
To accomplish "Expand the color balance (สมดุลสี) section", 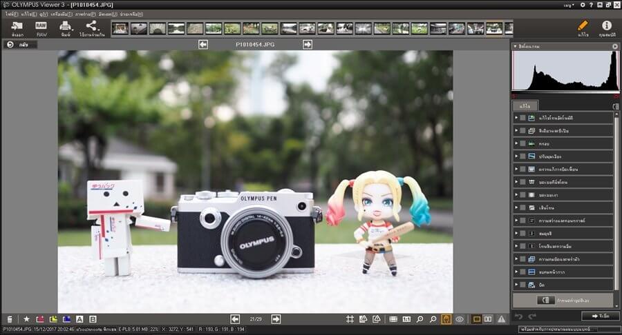I will coord(516,234).
